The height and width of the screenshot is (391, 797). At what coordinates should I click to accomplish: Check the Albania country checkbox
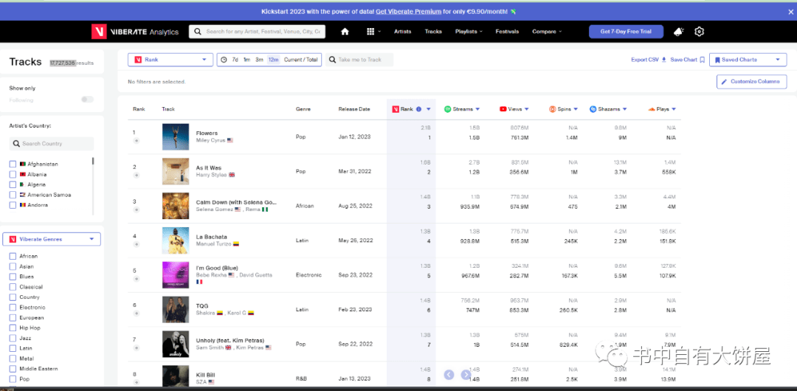pyautogui.click(x=13, y=174)
